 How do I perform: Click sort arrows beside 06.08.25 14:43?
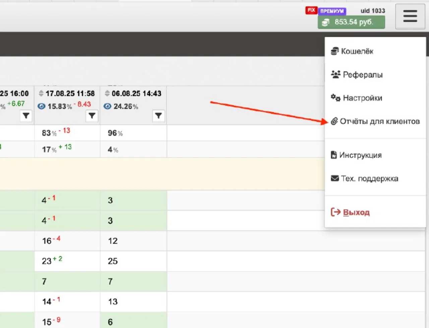point(107,93)
